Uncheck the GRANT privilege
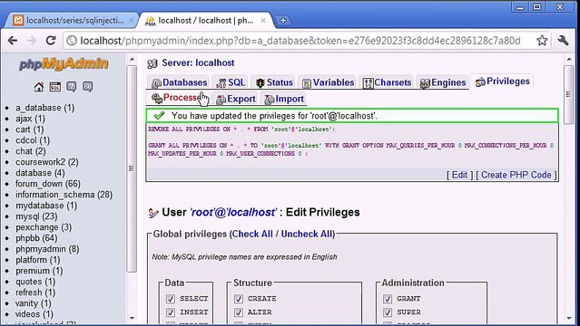Image resolution: width=580 pixels, height=326 pixels. point(388,299)
